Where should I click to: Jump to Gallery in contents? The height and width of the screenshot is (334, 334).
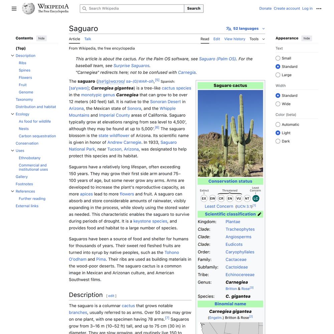21,177
